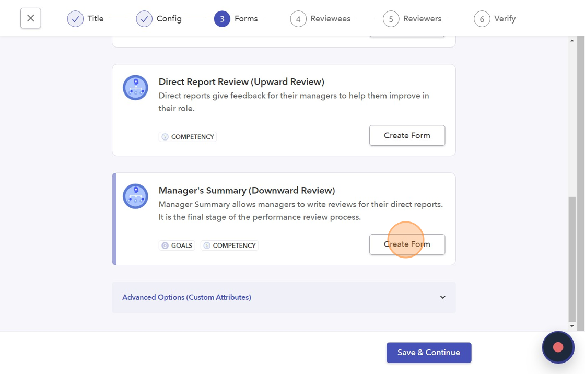
Task: Click the red recording button at bottom right
Action: [558, 347]
